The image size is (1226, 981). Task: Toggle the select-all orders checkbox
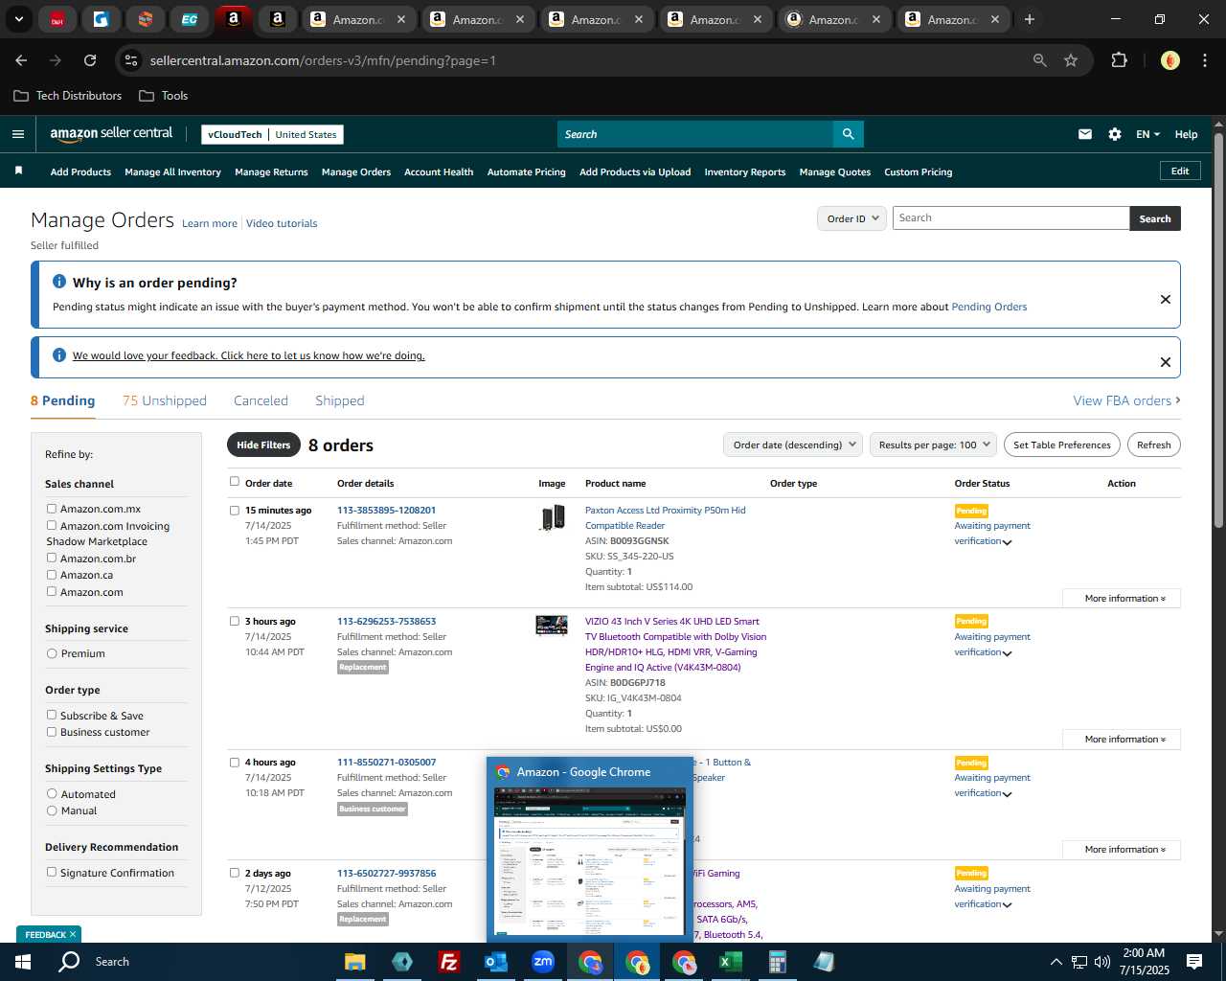(x=235, y=482)
